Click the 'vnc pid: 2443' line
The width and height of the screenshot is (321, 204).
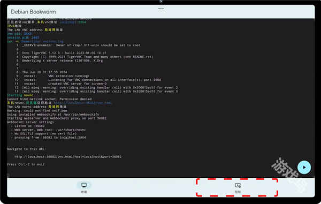19,34
